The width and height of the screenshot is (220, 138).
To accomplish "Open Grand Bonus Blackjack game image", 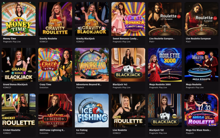I will [x=19, y=65].
